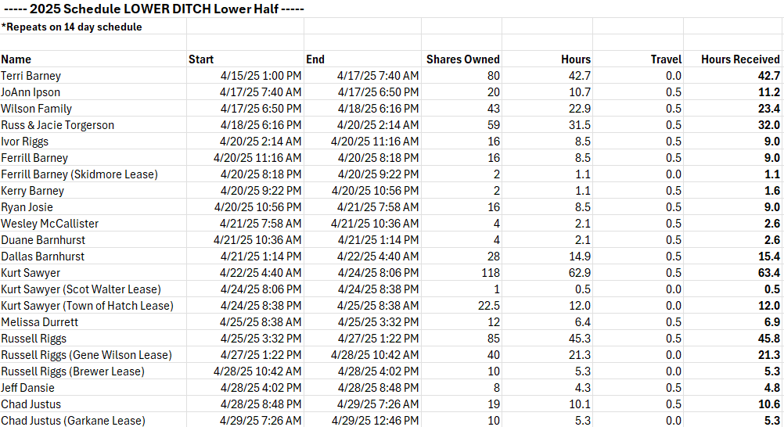Select Dallas Barnhurst's 14.9 hours cell
784x427 pixels.
[x=547, y=256]
